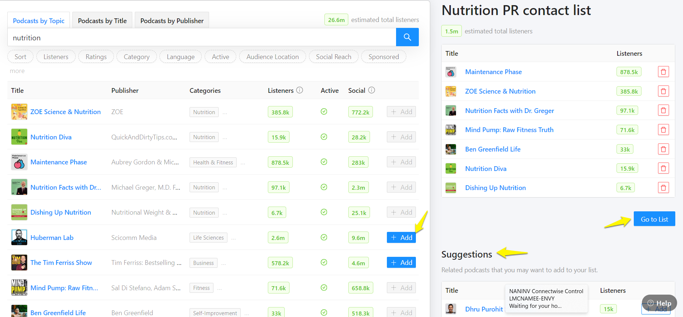Screen dimensions: 683x317
Task: Delete ZOE Science & Nutrition from the list
Action: [x=663, y=91]
